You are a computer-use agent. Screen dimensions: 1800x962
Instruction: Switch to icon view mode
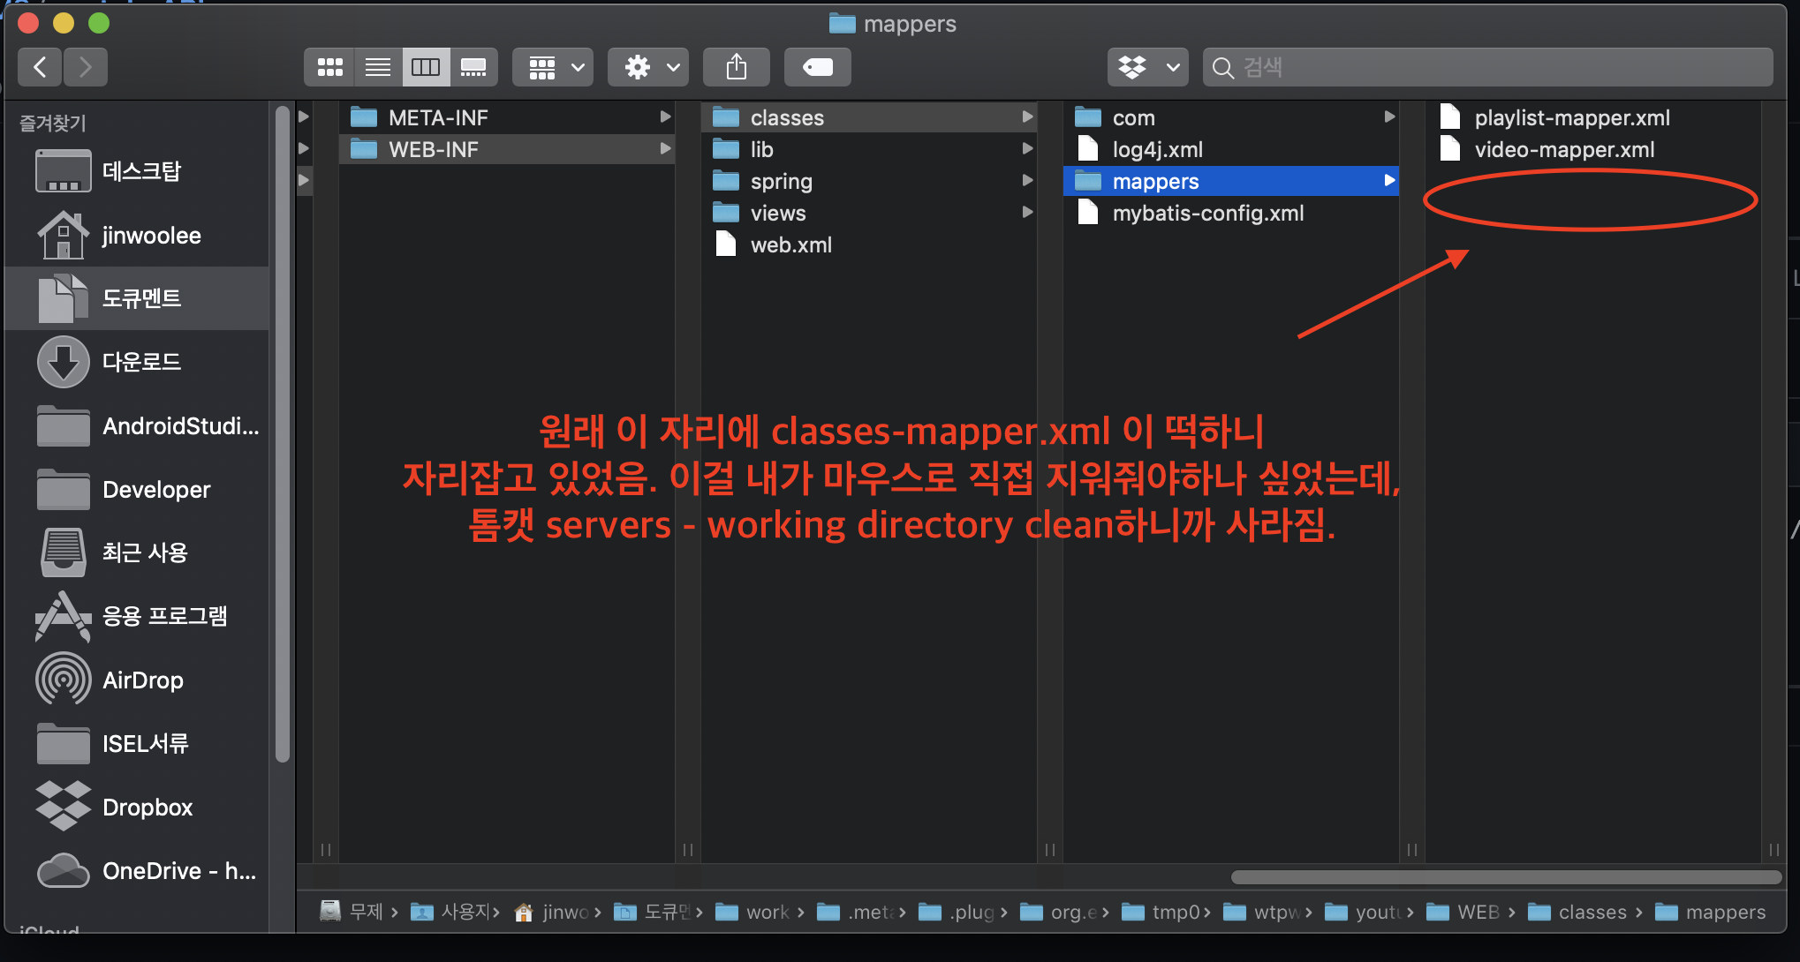pos(329,67)
